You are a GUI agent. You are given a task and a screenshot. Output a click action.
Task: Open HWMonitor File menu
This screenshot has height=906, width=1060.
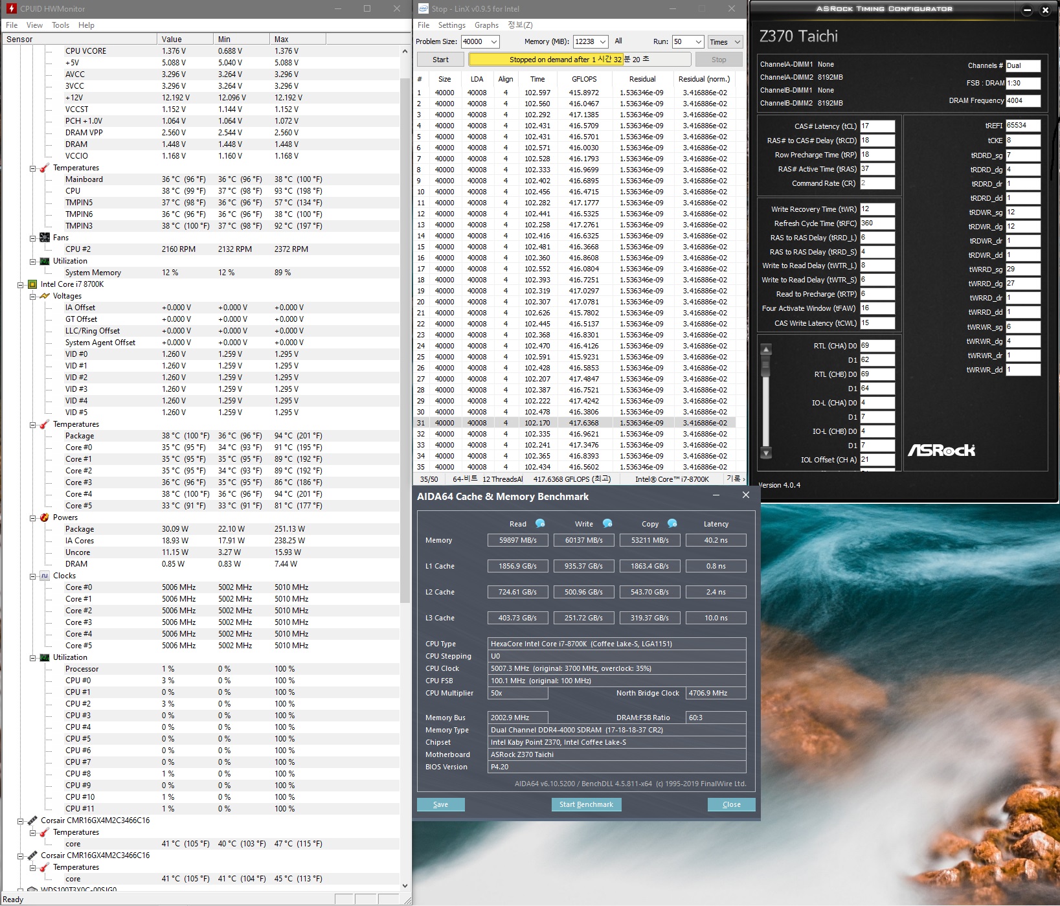[x=12, y=25]
